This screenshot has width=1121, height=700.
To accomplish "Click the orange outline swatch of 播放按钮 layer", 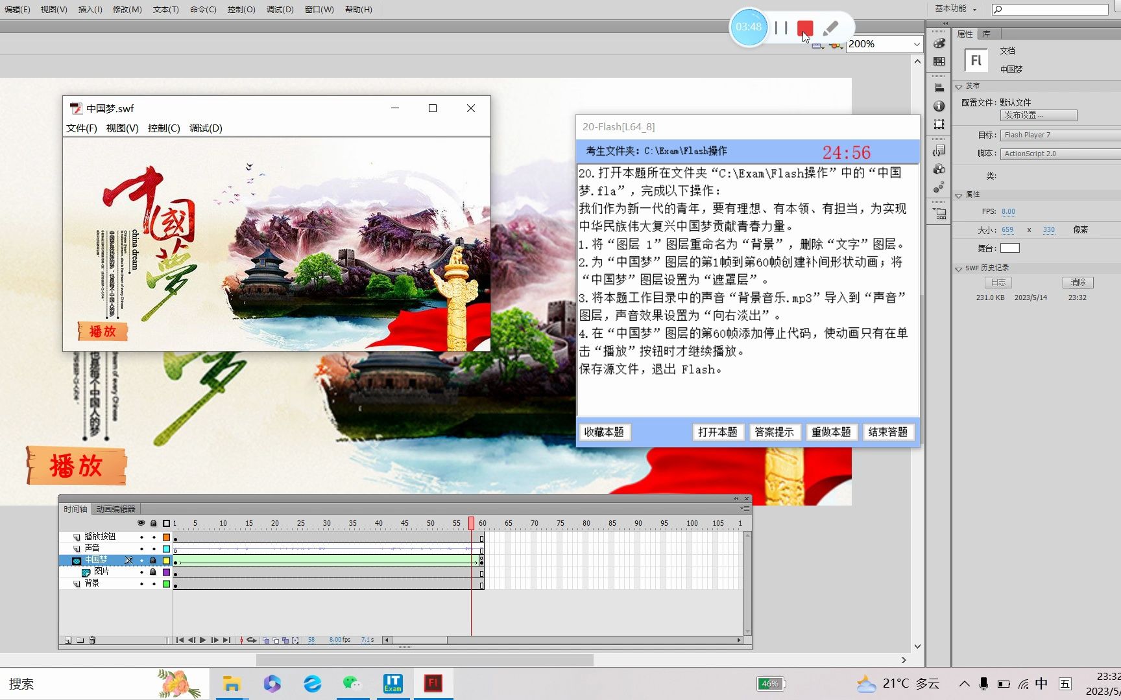I will click(x=167, y=537).
